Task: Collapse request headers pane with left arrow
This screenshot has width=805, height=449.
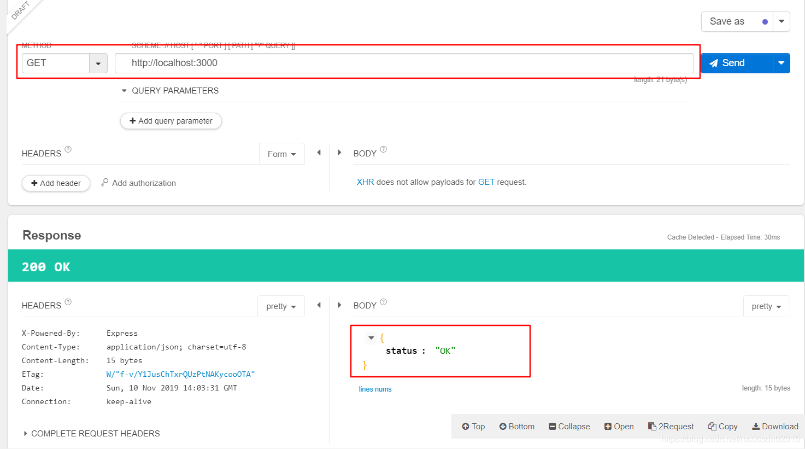Action: click(319, 153)
